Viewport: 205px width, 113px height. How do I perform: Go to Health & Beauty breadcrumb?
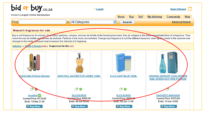tap(33, 46)
